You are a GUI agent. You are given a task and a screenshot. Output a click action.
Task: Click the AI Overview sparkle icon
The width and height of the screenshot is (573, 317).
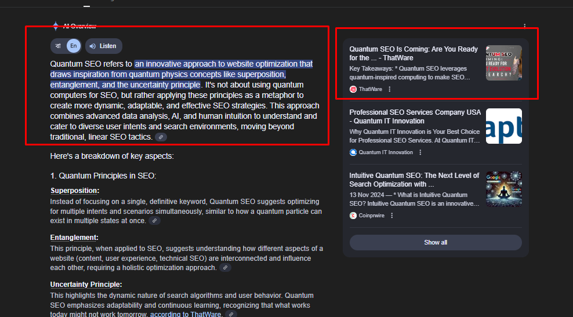coord(56,26)
